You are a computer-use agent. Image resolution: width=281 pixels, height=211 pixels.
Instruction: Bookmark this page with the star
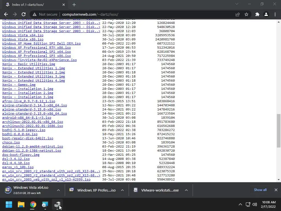point(246,14)
